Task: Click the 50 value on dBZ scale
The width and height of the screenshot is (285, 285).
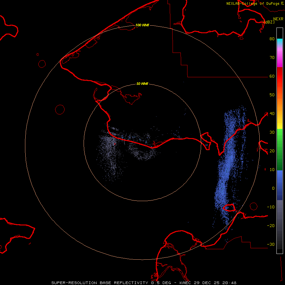Action: [272, 95]
